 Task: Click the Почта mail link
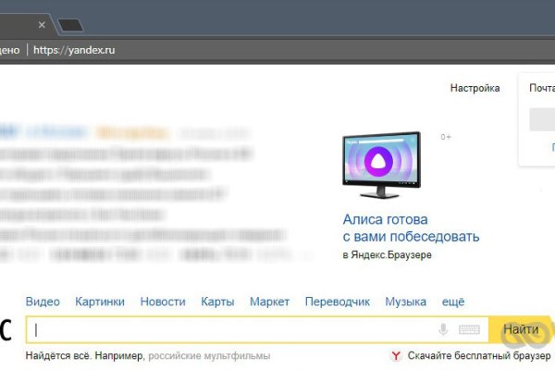point(541,88)
